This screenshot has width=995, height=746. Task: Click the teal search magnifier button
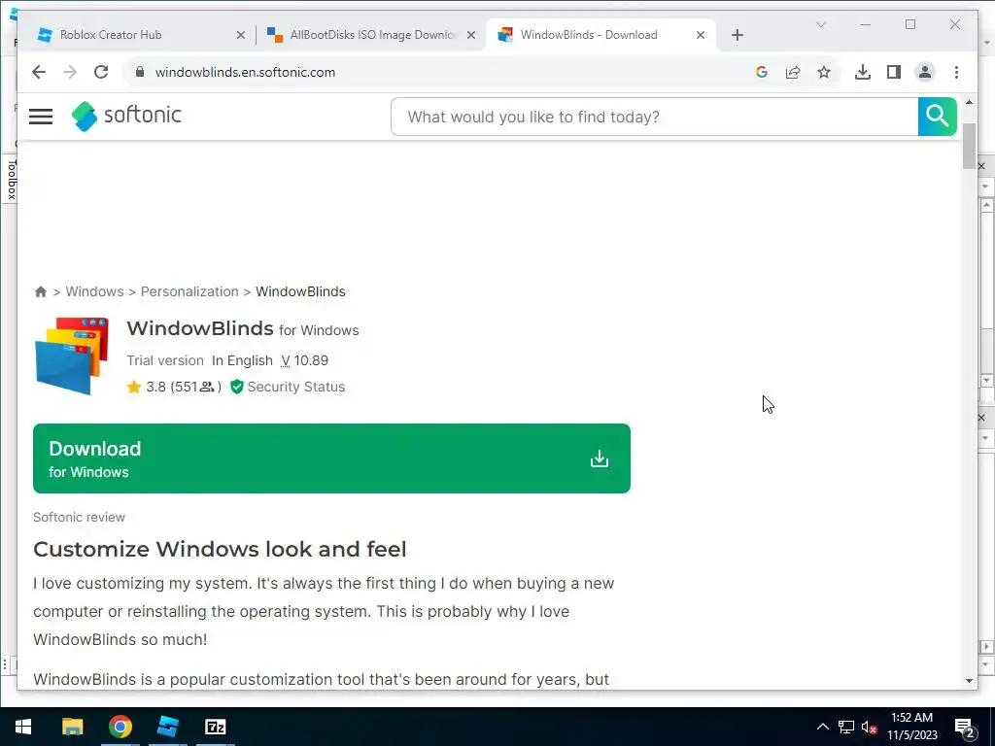[x=938, y=117]
